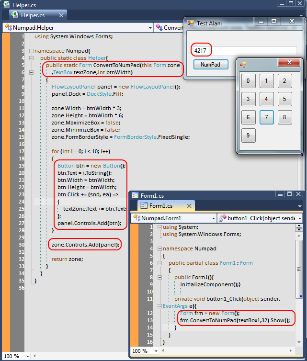The width and height of the screenshot is (307, 361).
Task: Open the Form1.cs tab list arrow
Action: 299,206
